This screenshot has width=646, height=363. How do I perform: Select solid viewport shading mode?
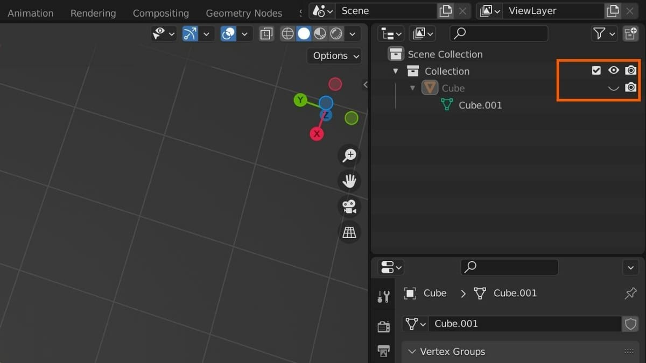304,34
